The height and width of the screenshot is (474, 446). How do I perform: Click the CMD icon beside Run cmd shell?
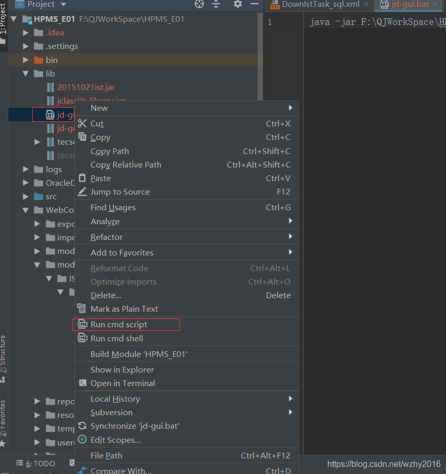click(x=82, y=338)
